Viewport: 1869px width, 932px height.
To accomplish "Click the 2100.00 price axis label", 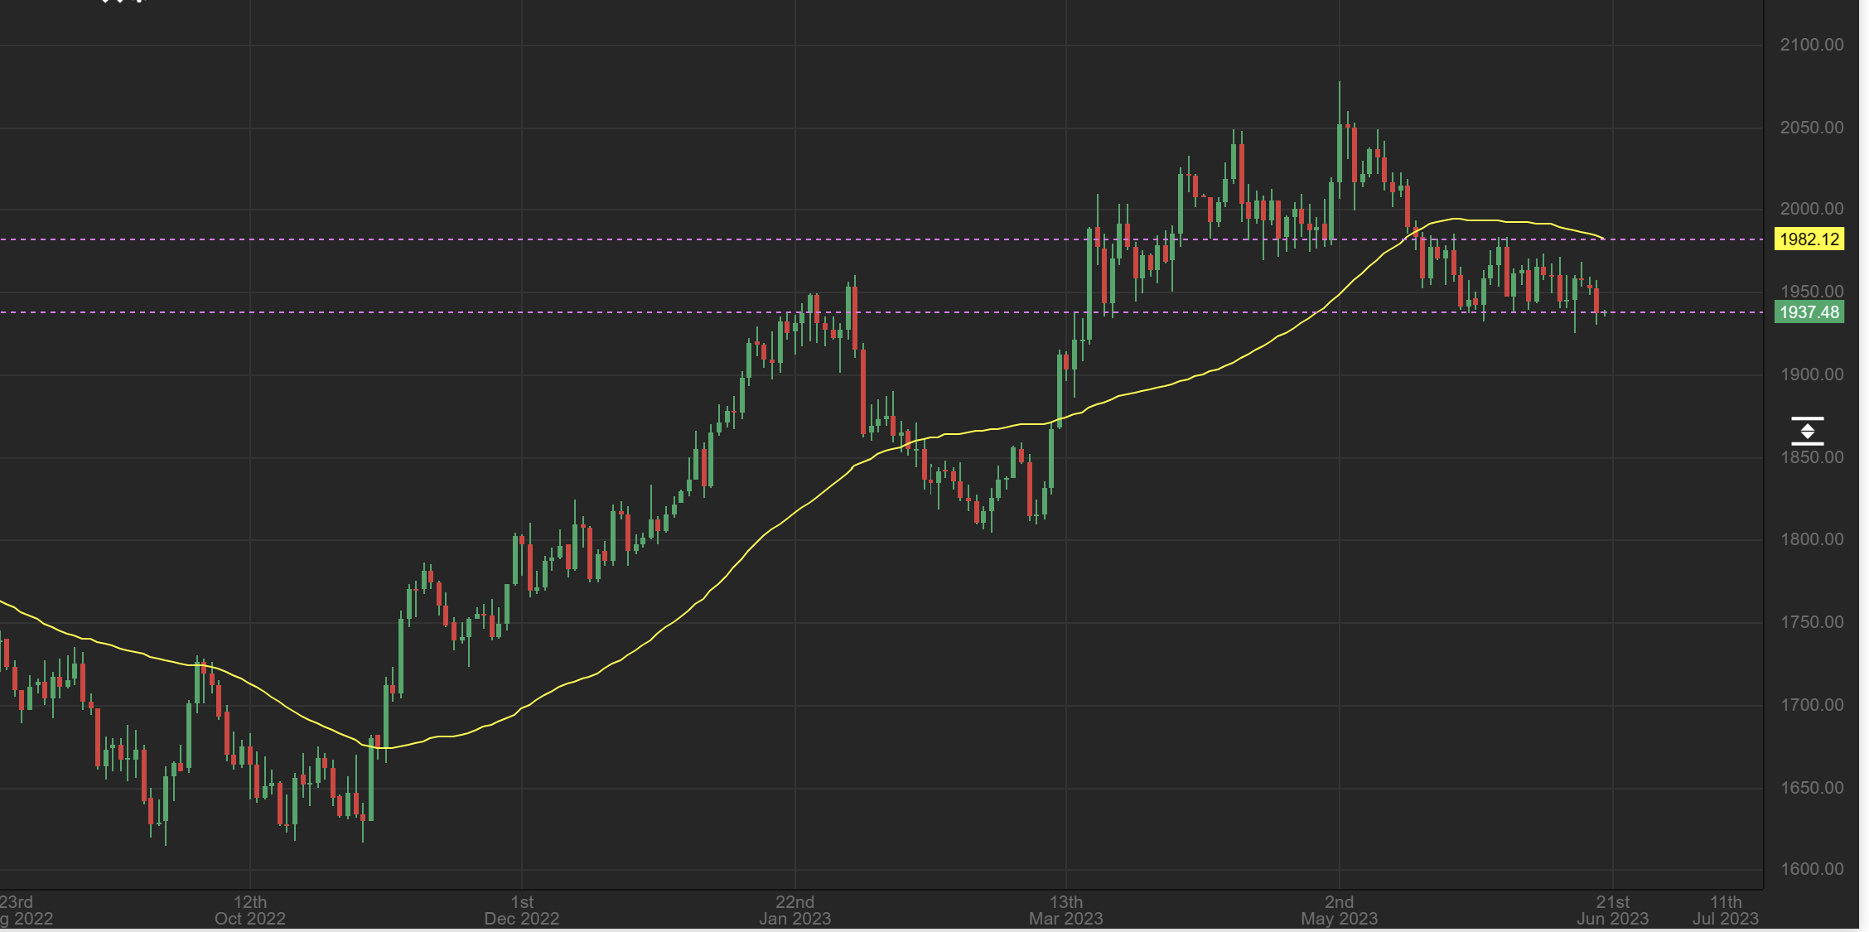I will [1812, 45].
